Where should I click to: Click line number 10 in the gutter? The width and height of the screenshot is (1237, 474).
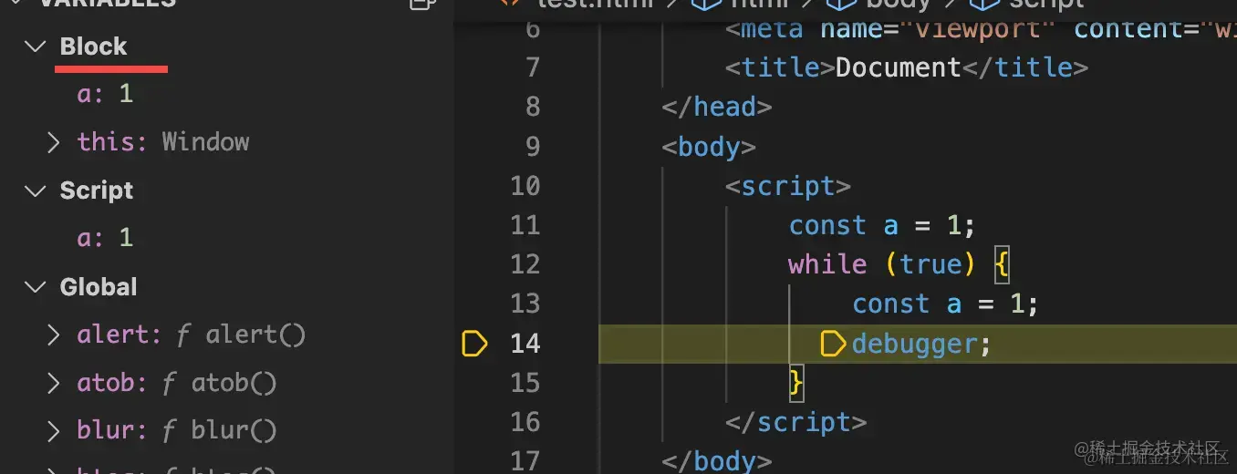525,186
